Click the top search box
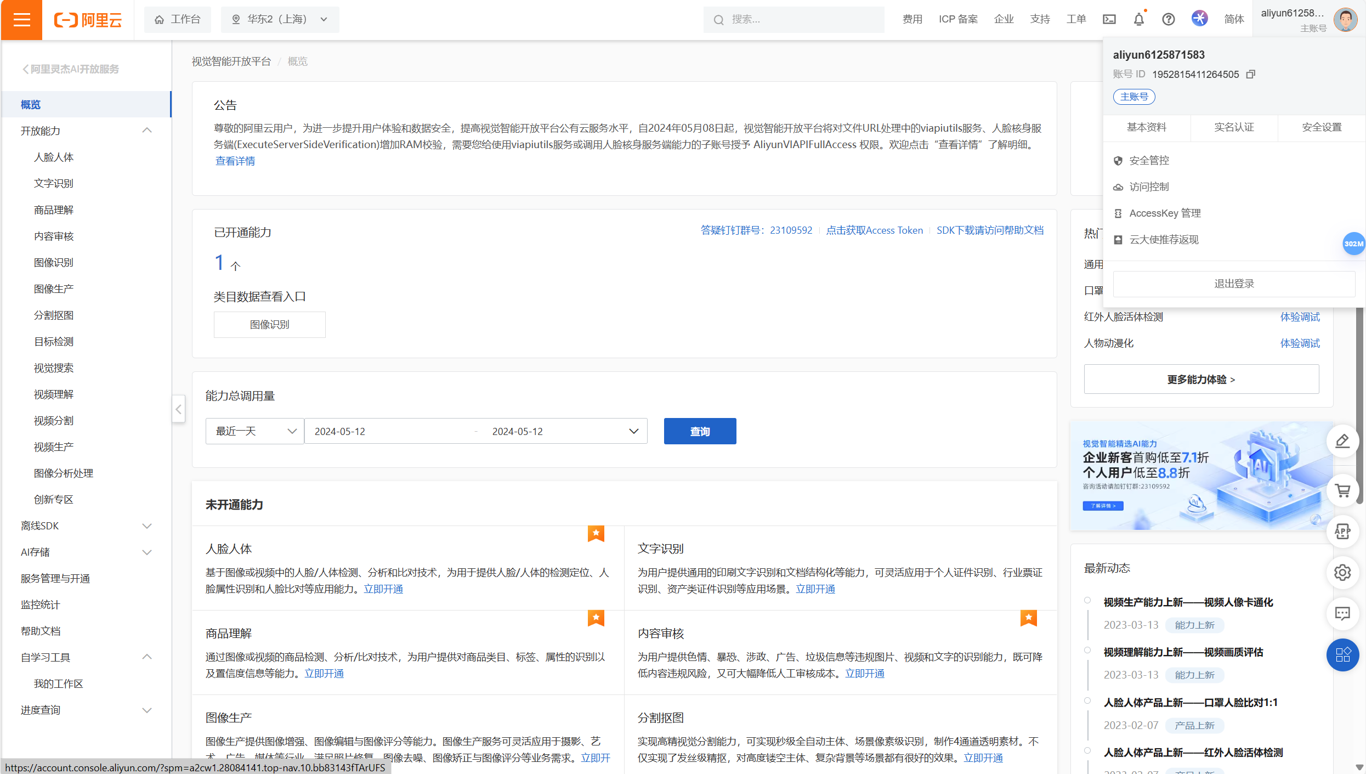The width and height of the screenshot is (1366, 774). click(793, 20)
